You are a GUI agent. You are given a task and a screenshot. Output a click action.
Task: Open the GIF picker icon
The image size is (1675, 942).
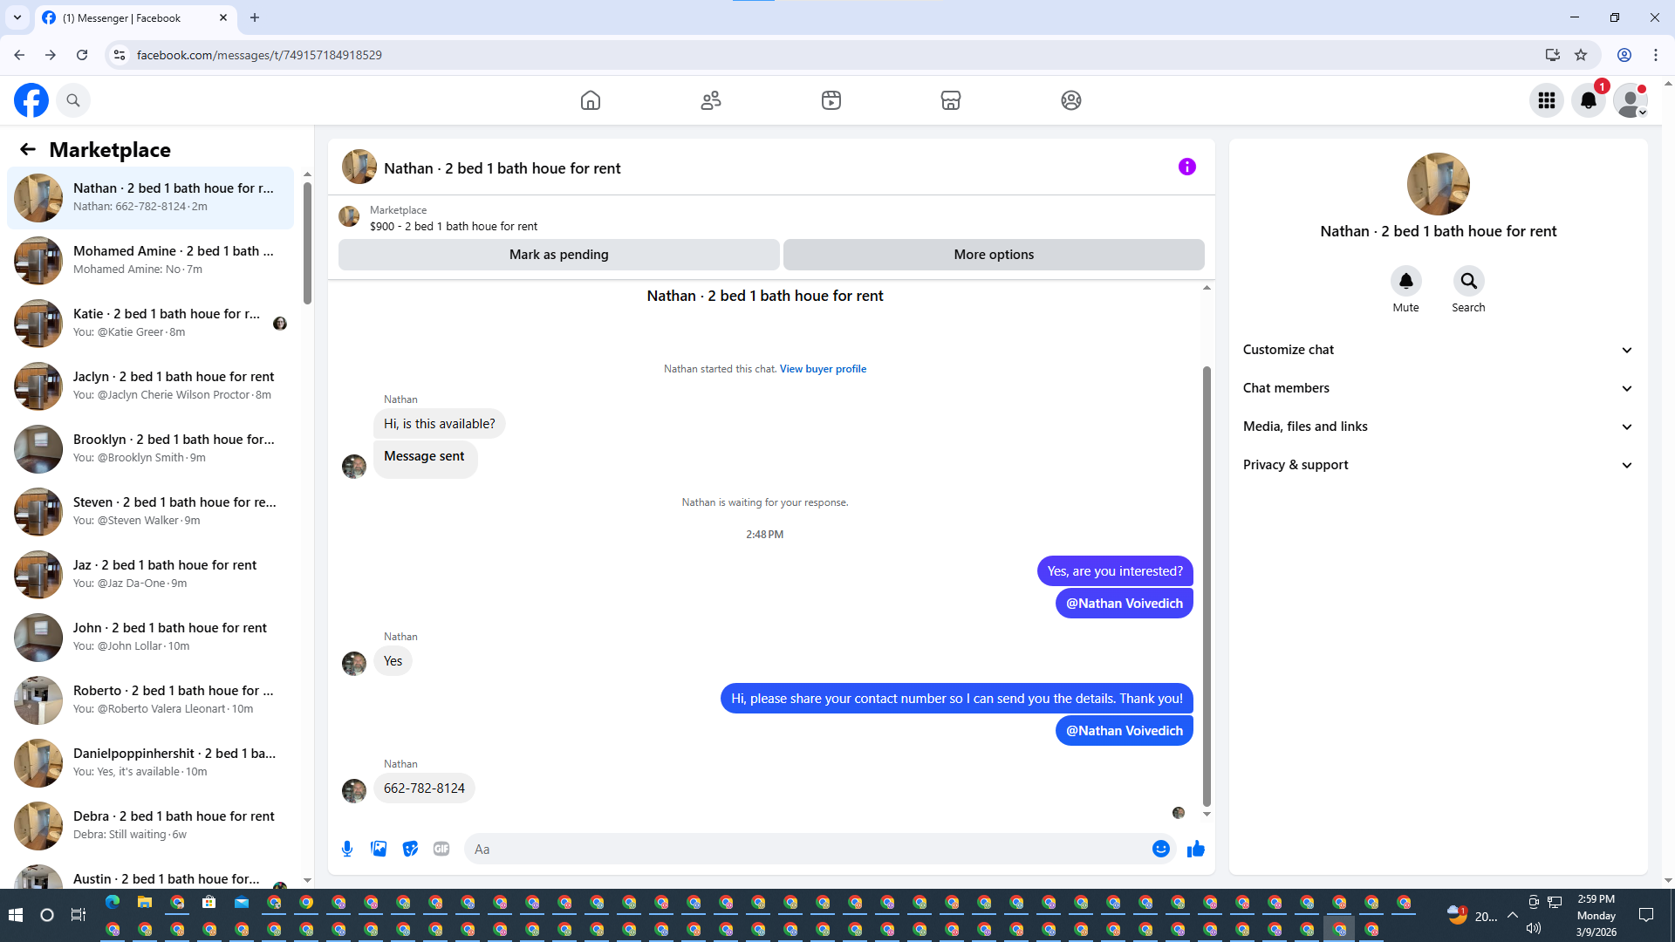click(x=441, y=849)
